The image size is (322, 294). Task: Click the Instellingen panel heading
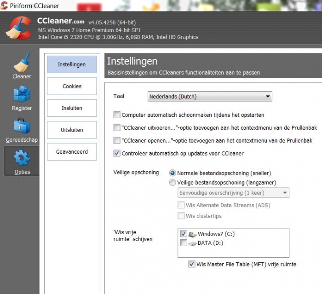(x=132, y=61)
